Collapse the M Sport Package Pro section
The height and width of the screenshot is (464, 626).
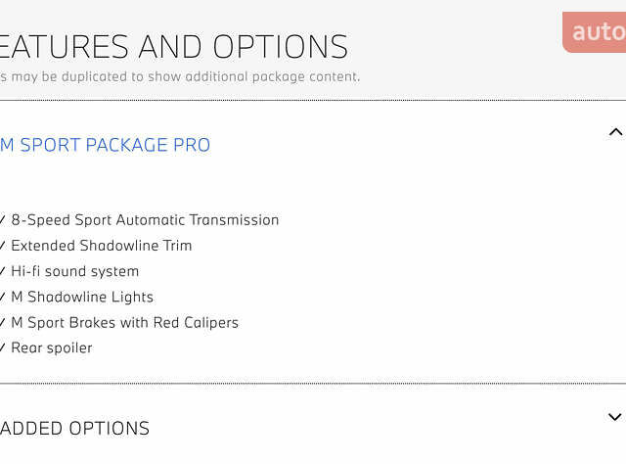coord(615,132)
